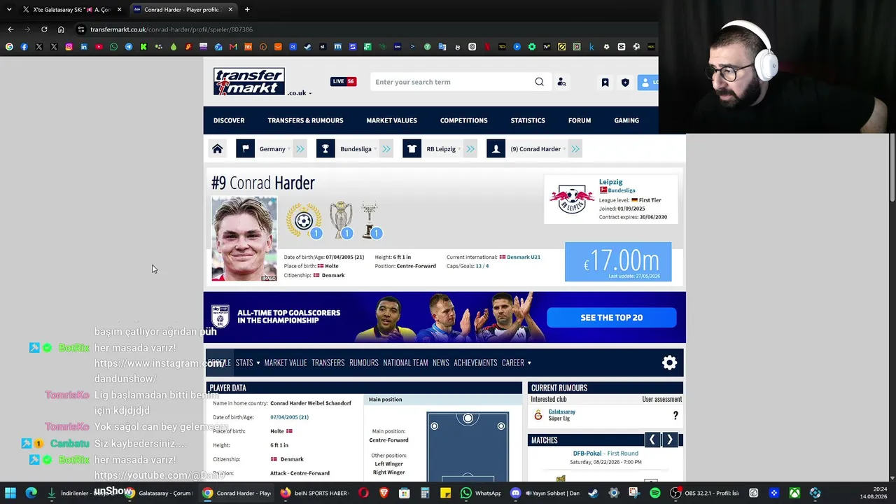896x504 pixels.
Task: Open the detailed person search icon
Action: [561, 82]
